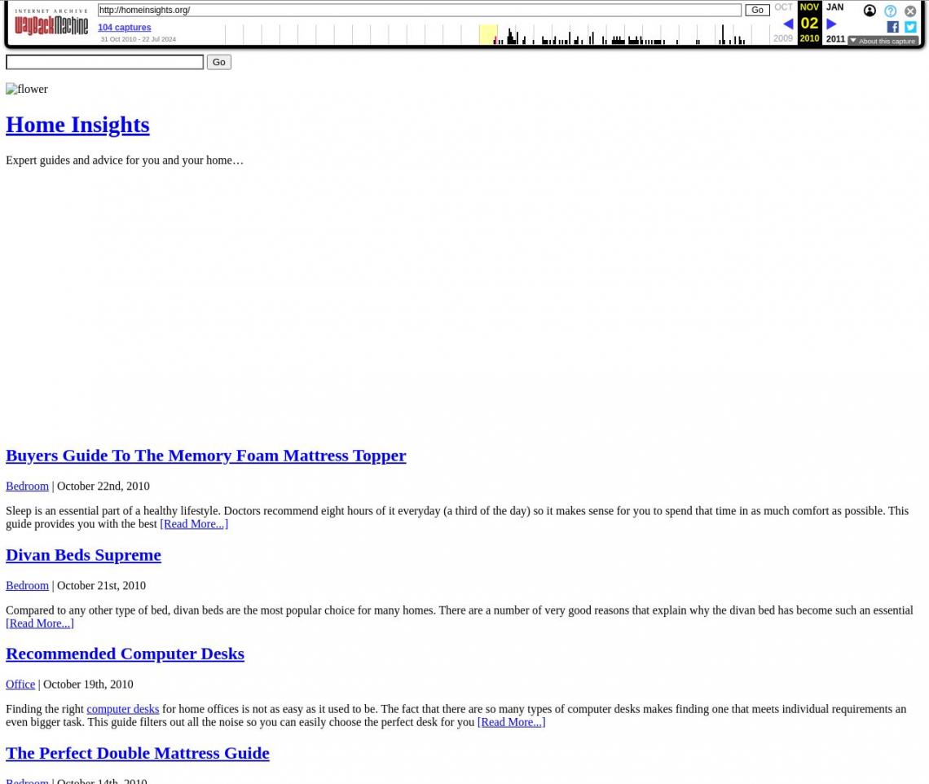Open the 104 captures link
929x784 pixels.
tap(124, 27)
